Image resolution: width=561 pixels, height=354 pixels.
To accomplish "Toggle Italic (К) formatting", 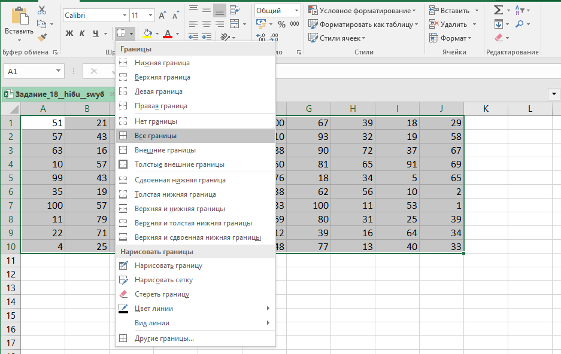I will tap(82, 33).
